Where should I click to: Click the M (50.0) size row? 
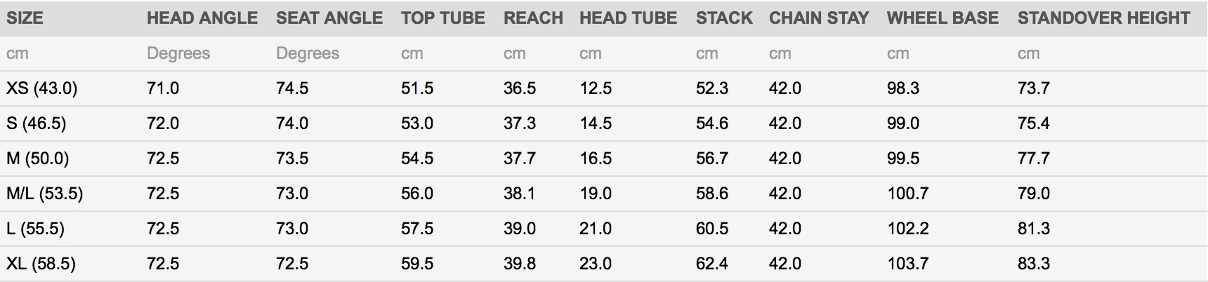point(604,159)
